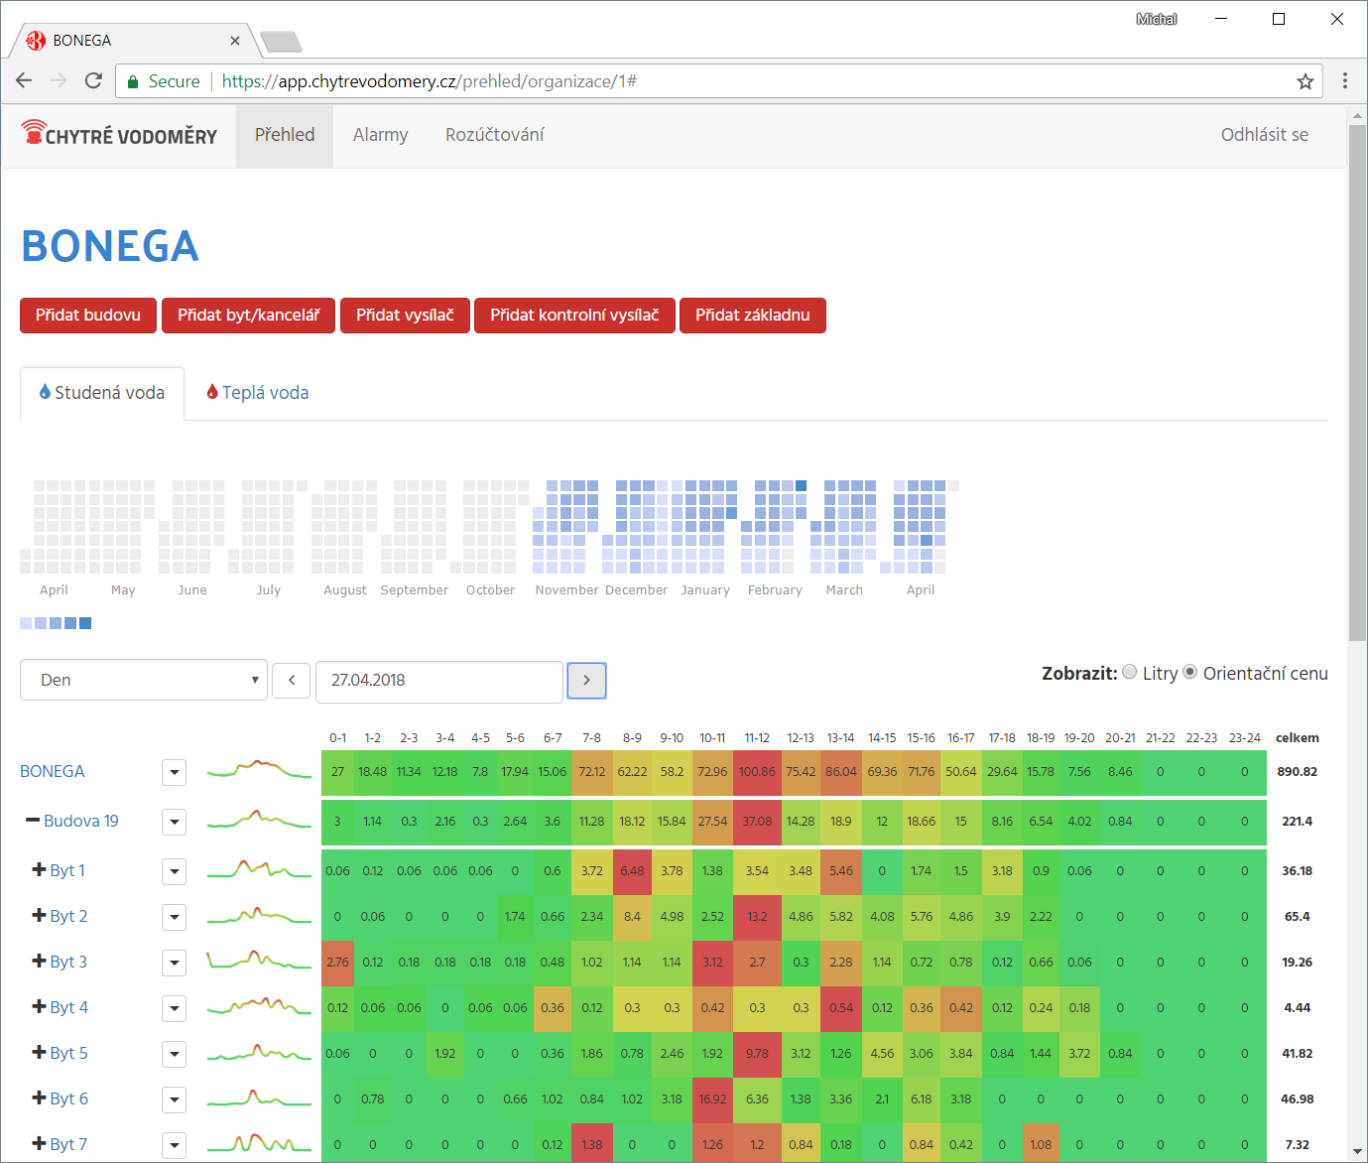Collapse the Budova 19 tree node
The height and width of the screenshot is (1163, 1368).
point(33,821)
